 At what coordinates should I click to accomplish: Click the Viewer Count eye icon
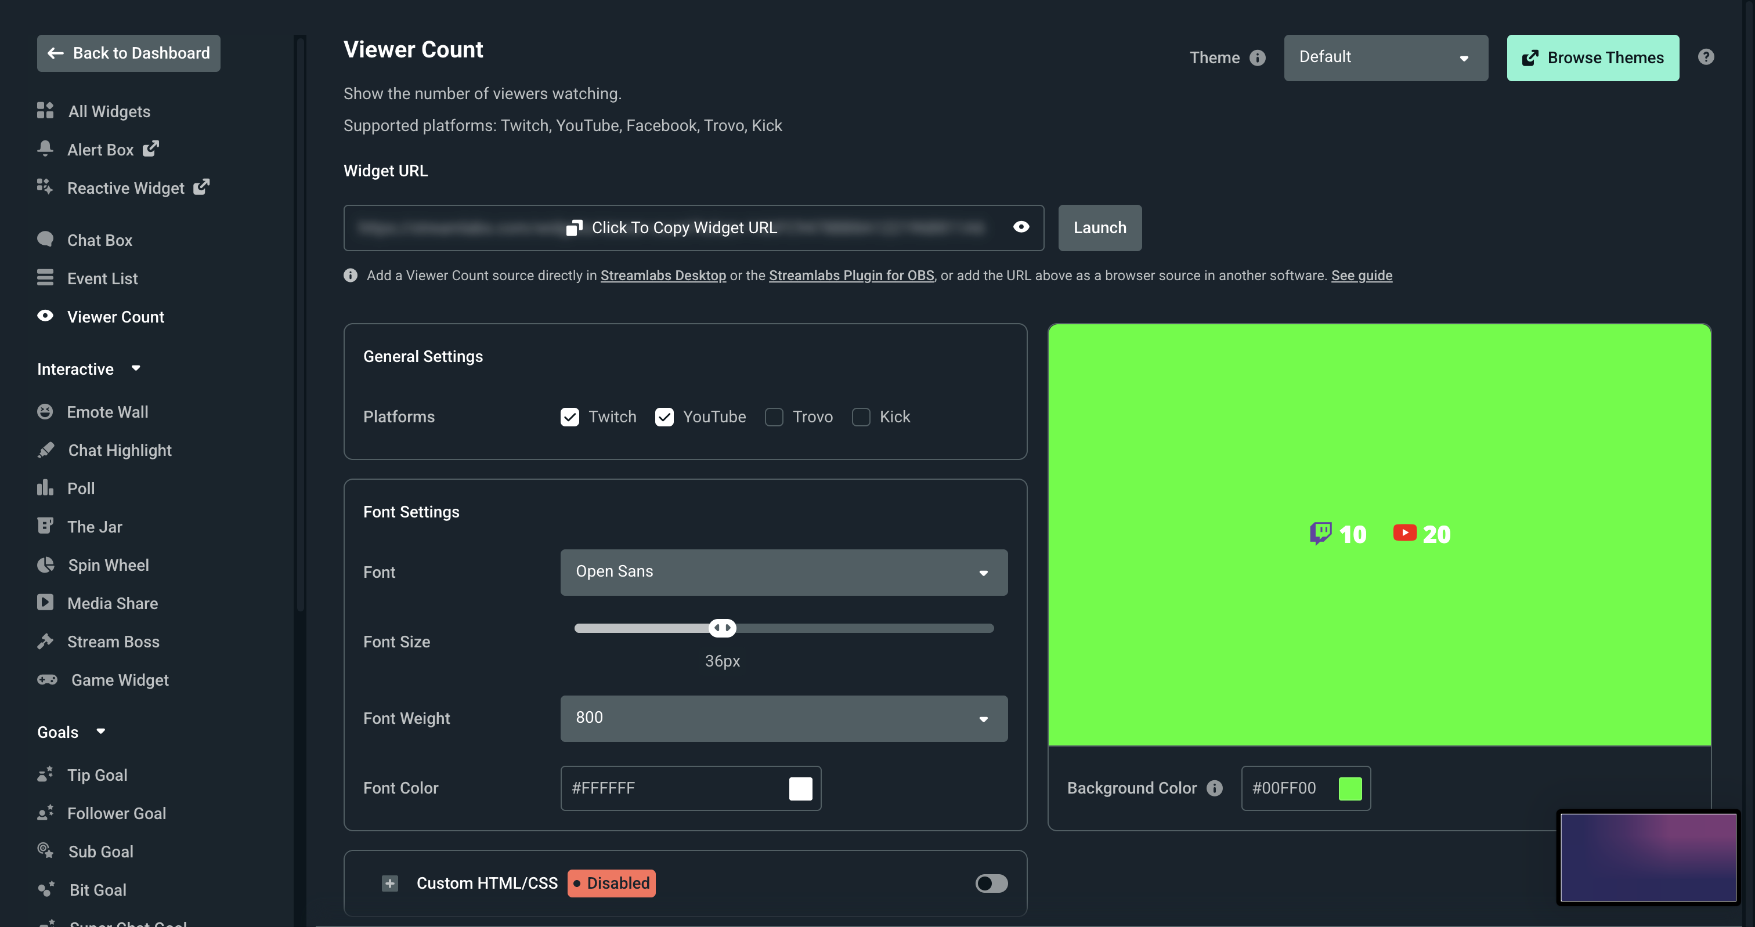[x=45, y=316]
